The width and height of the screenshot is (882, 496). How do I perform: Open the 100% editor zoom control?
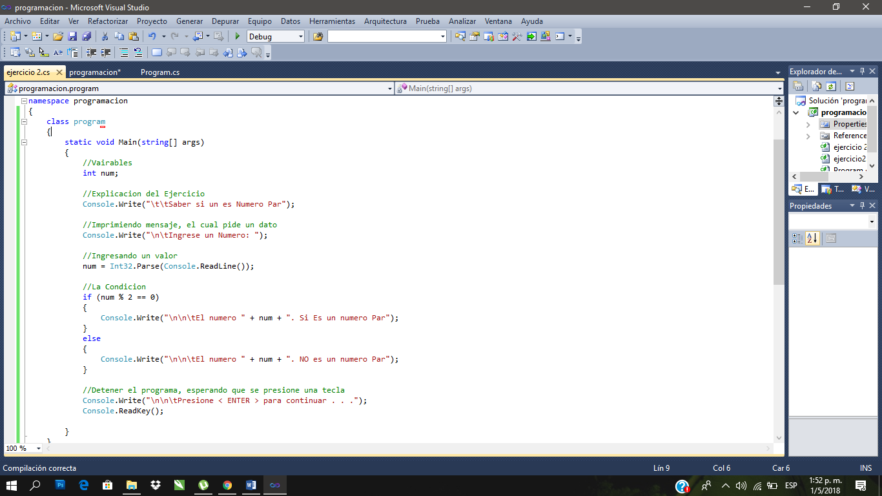pyautogui.click(x=19, y=448)
